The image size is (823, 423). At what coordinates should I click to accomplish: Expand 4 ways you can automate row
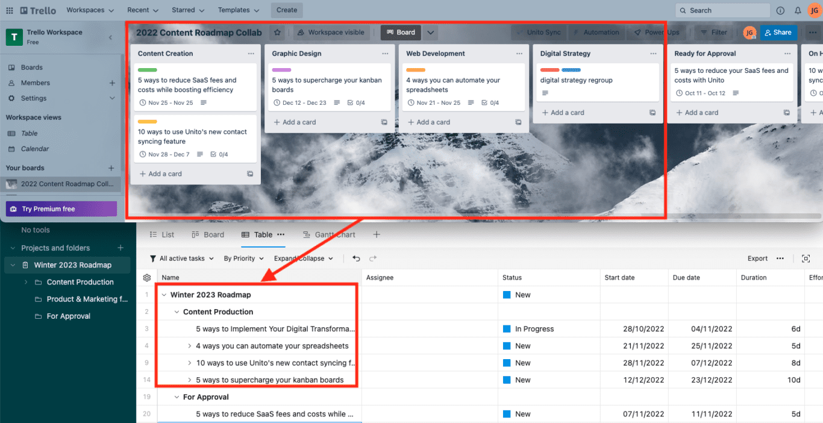click(189, 346)
